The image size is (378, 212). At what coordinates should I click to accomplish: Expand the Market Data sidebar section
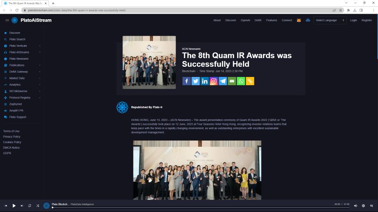[22, 78]
